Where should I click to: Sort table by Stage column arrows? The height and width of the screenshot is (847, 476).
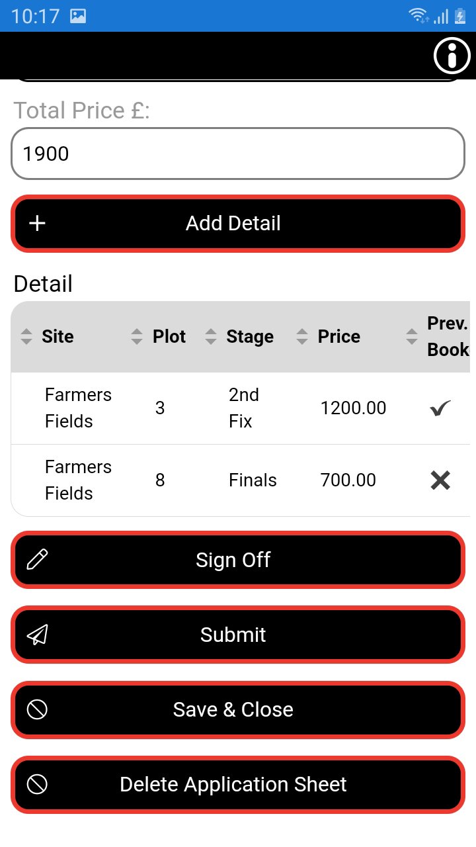click(211, 336)
